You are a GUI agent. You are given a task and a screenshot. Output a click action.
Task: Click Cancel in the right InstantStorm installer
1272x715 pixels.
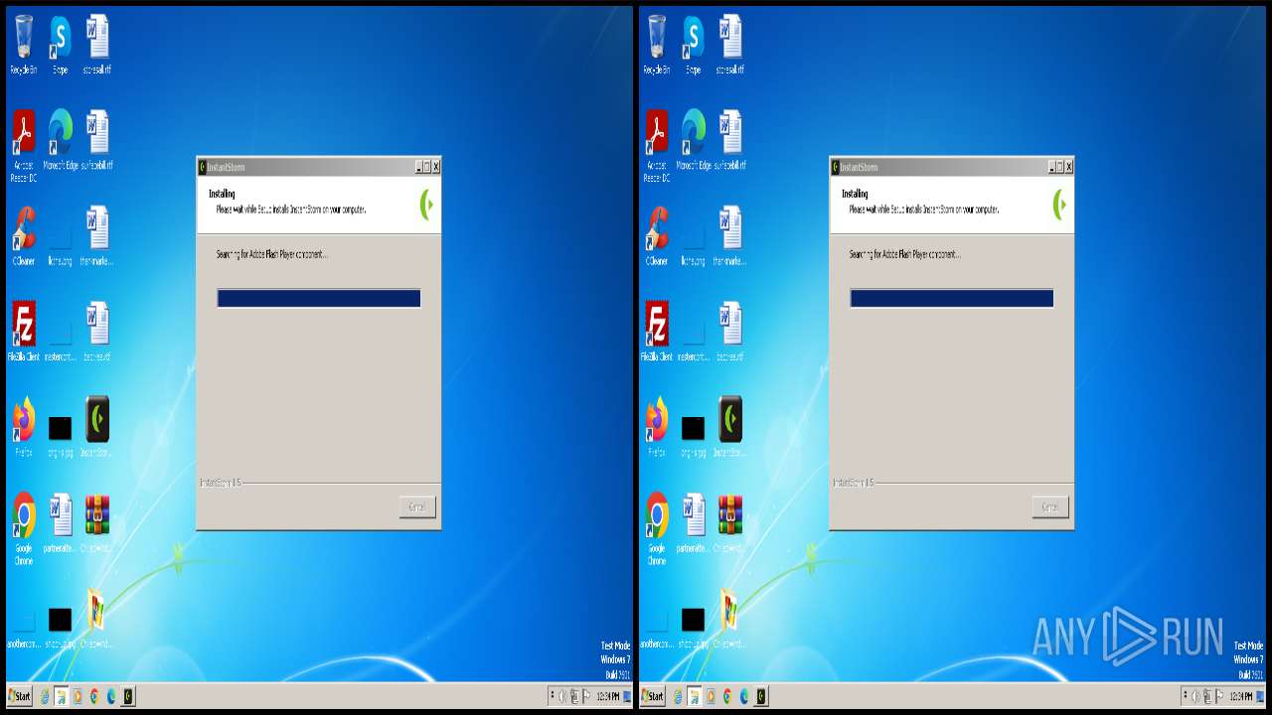pos(1050,507)
